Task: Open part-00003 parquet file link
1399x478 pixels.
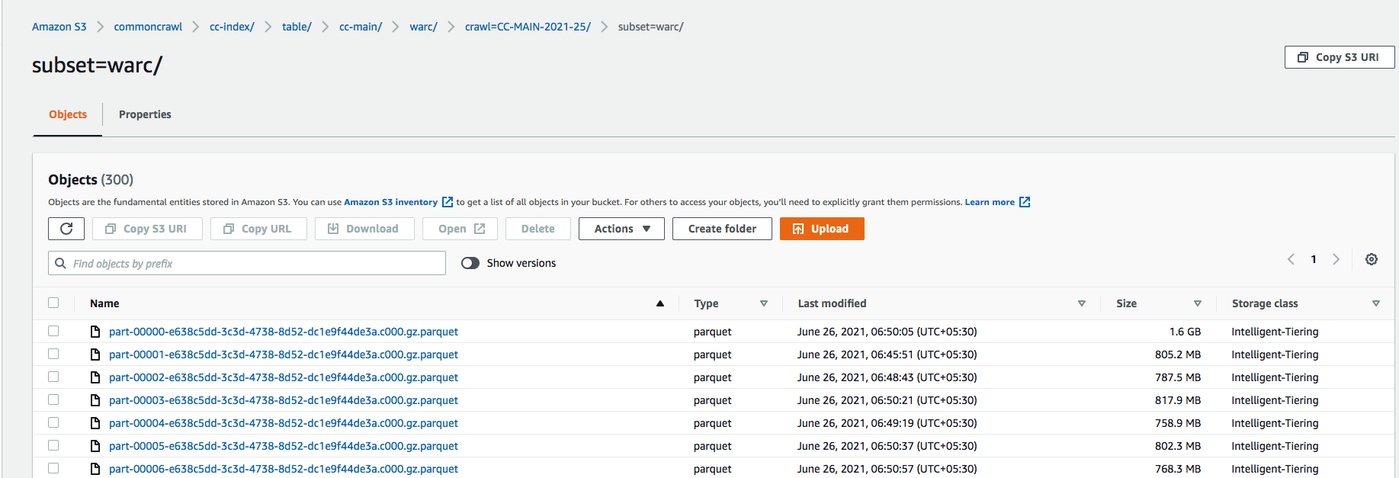Action: (284, 400)
